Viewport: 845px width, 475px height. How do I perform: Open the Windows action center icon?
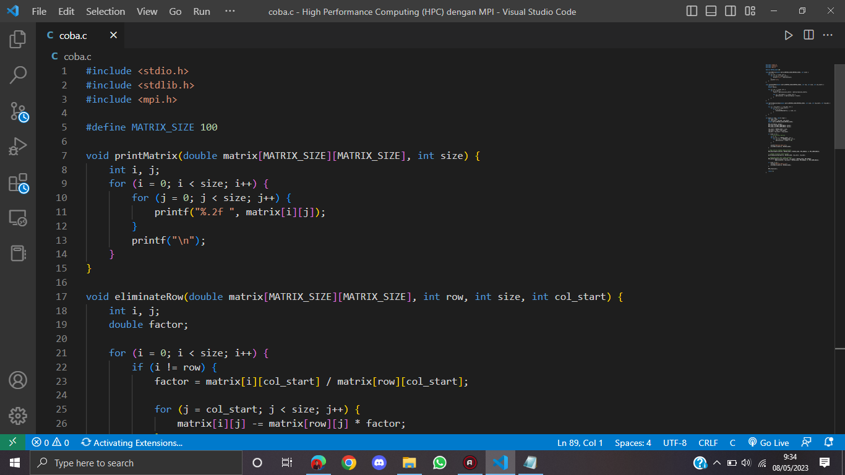(824, 463)
